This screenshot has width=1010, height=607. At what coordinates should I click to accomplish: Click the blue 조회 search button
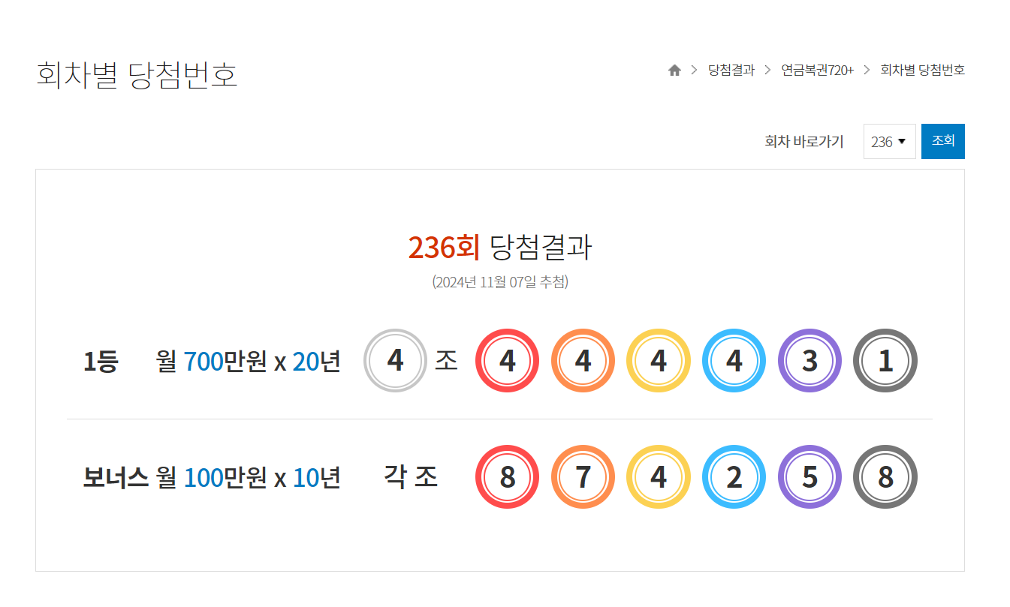coord(943,141)
